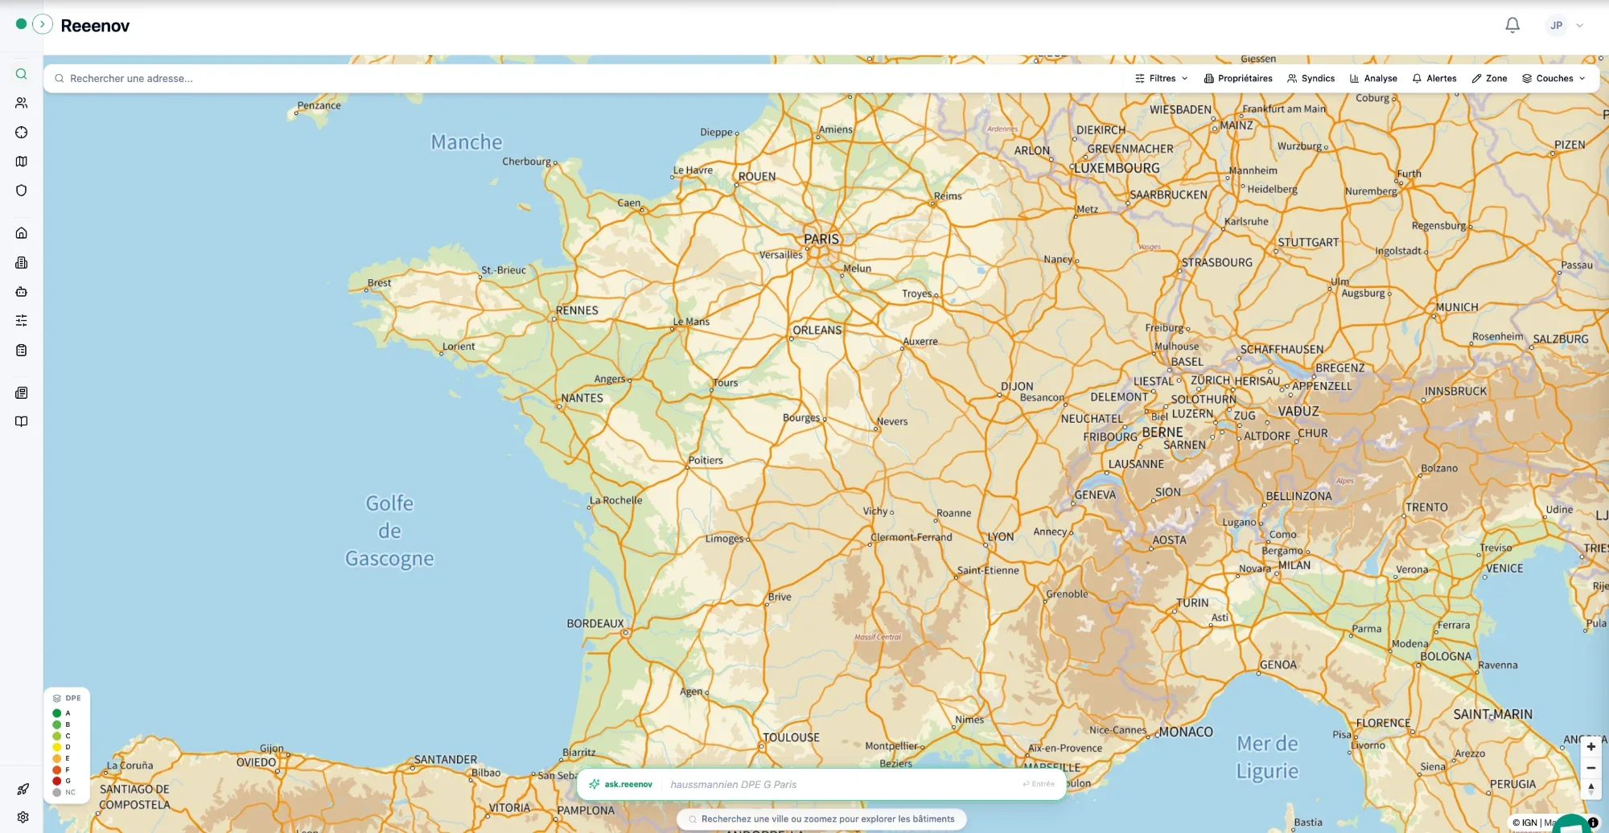Click the © IGN attribution text
Viewport: 1609px width, 833px height.
[x=1525, y=823]
